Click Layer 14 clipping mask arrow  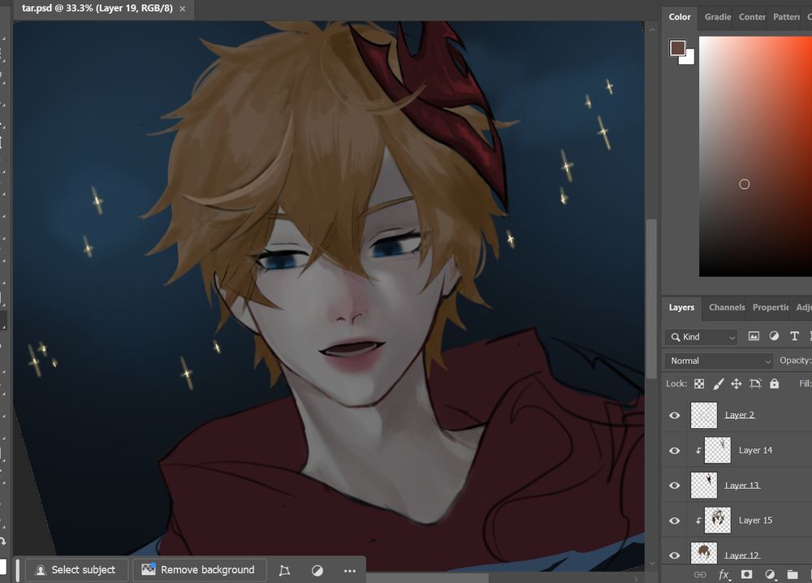point(698,451)
